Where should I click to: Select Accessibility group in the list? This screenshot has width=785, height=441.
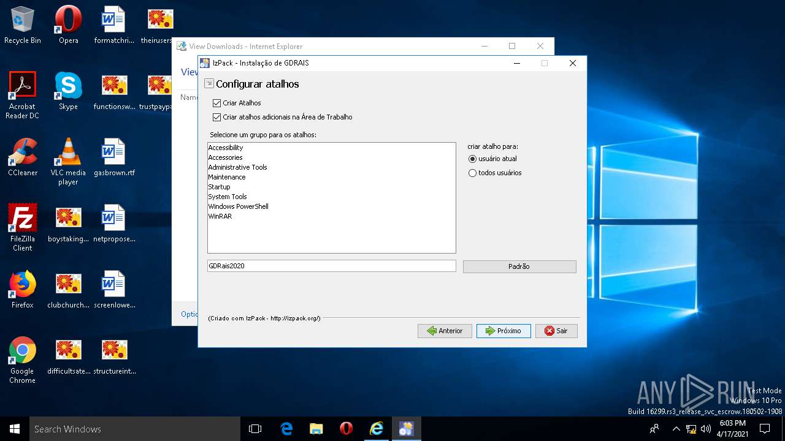pyautogui.click(x=331, y=148)
